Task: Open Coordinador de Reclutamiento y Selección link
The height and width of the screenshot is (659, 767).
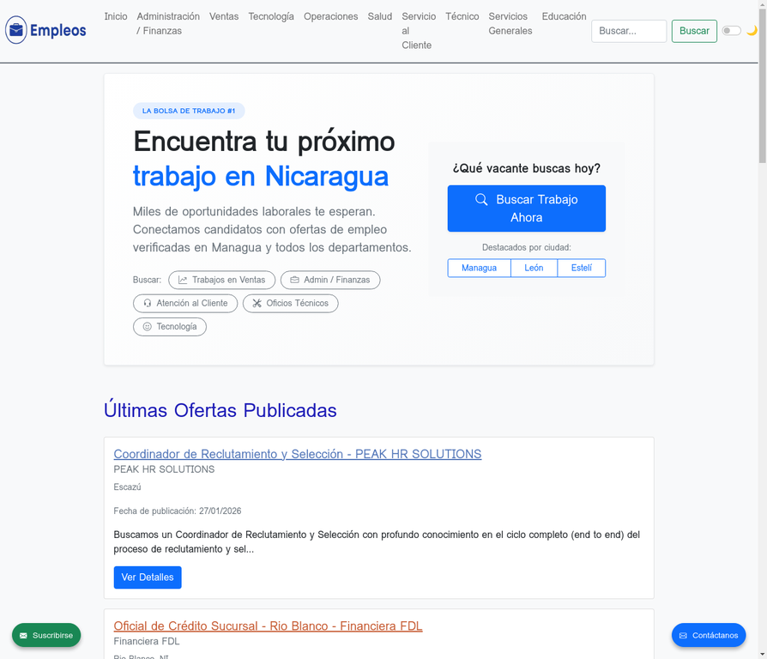Action: [x=298, y=454]
